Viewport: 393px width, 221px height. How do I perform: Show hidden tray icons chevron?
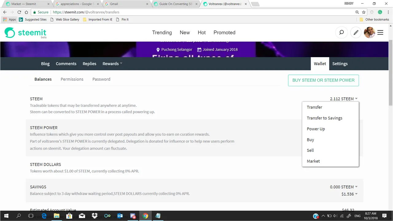(323, 216)
